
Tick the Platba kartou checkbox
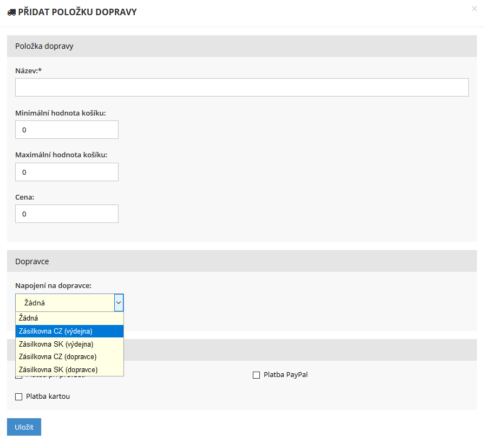(19, 397)
